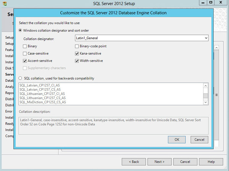Uncheck the Accent-sensitive checkbox
The height and width of the screenshot is (171, 229).
click(x=25, y=61)
